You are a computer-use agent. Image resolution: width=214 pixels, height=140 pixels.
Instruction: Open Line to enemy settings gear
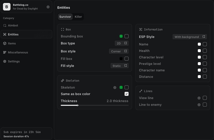click(199, 105)
